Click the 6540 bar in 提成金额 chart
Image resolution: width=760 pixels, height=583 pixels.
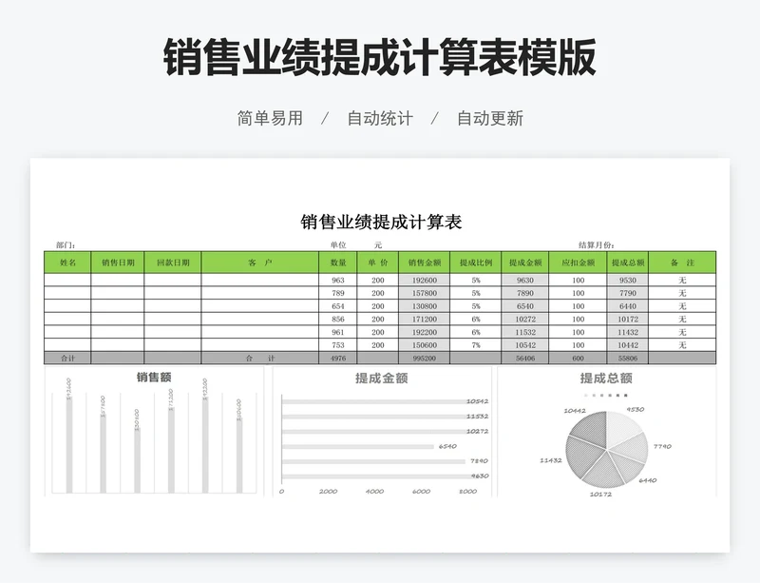[358, 447]
